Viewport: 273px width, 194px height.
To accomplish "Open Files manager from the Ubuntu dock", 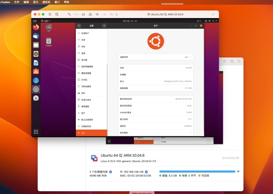I will pyautogui.click(x=36, y=45).
